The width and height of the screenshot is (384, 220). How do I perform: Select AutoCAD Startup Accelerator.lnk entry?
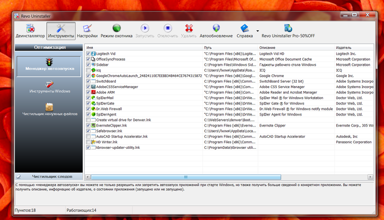(x=122, y=136)
